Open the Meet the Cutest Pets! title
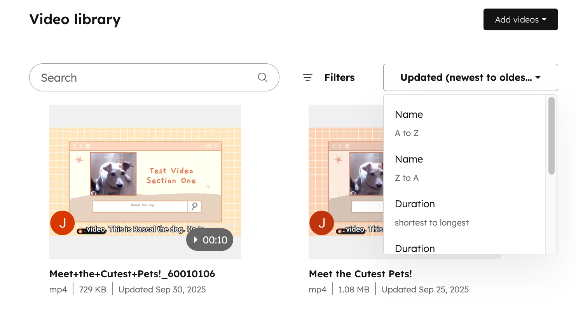576x315 pixels. pos(360,274)
